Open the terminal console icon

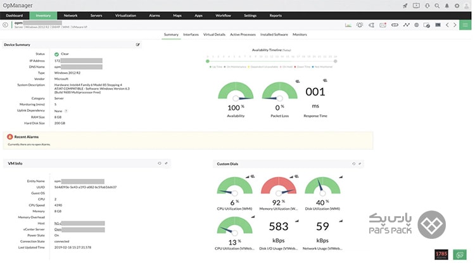point(438,25)
